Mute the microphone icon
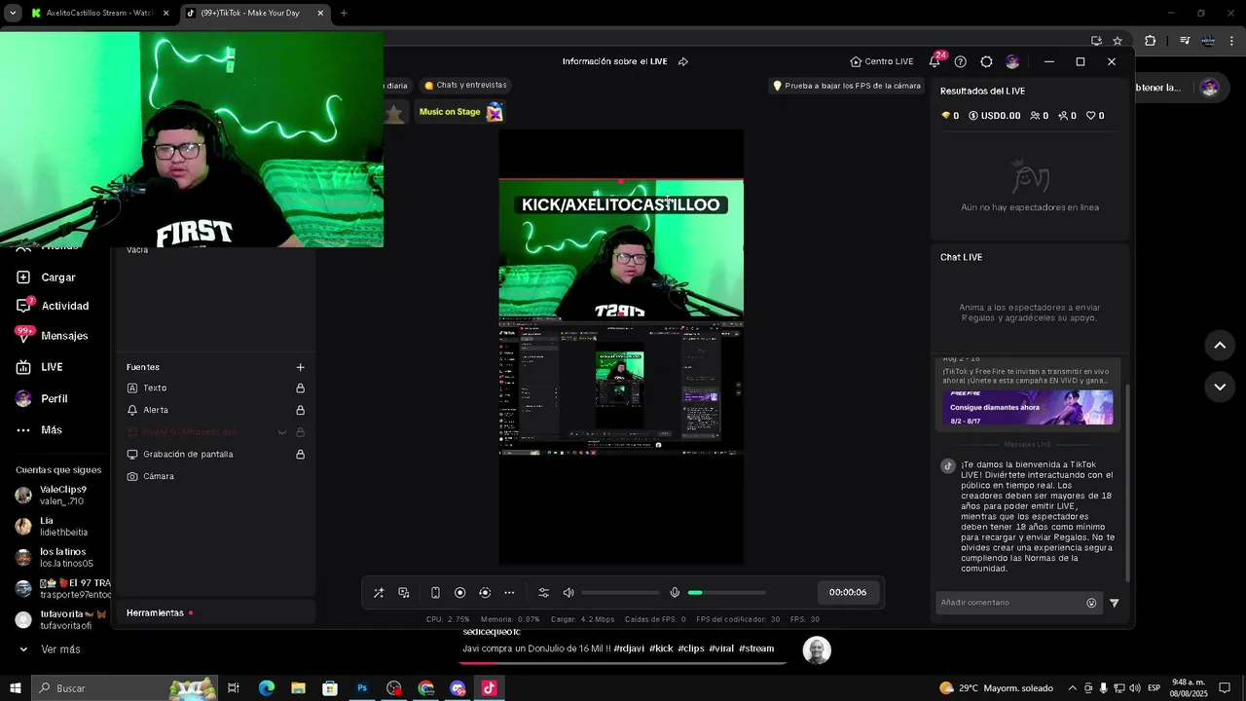This screenshot has height=701, width=1246. click(x=675, y=593)
